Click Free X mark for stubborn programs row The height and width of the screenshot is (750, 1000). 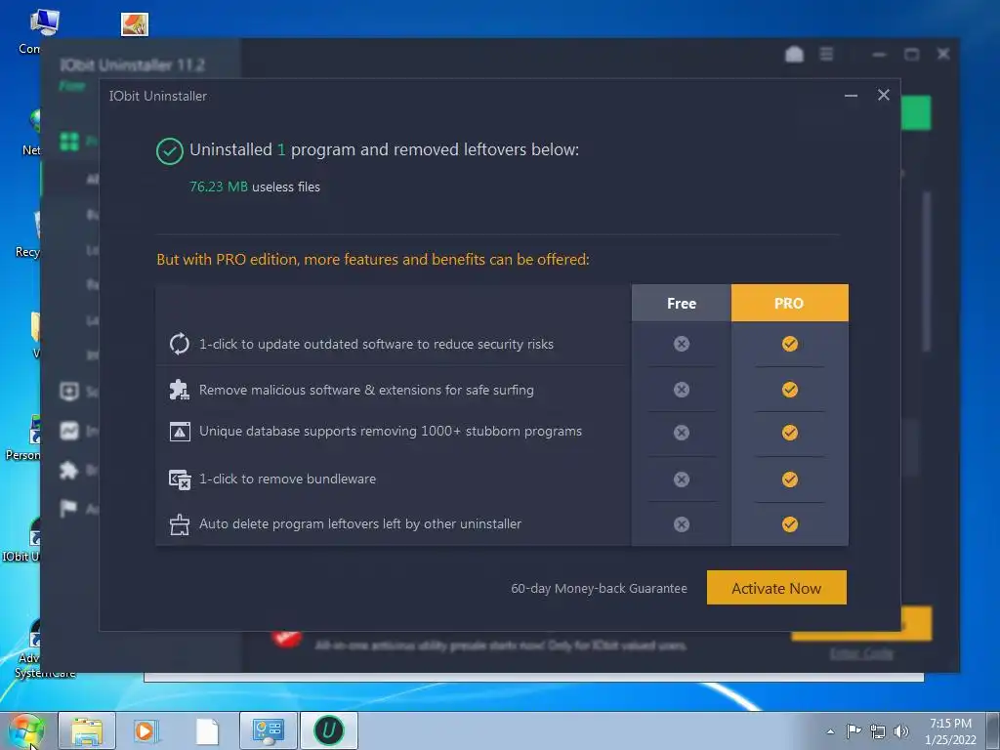point(681,433)
